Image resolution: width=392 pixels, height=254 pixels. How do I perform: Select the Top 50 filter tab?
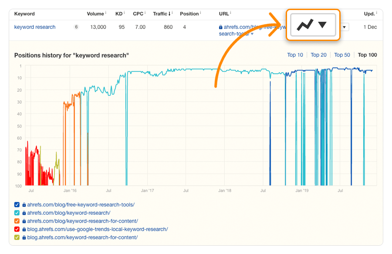[x=342, y=55]
